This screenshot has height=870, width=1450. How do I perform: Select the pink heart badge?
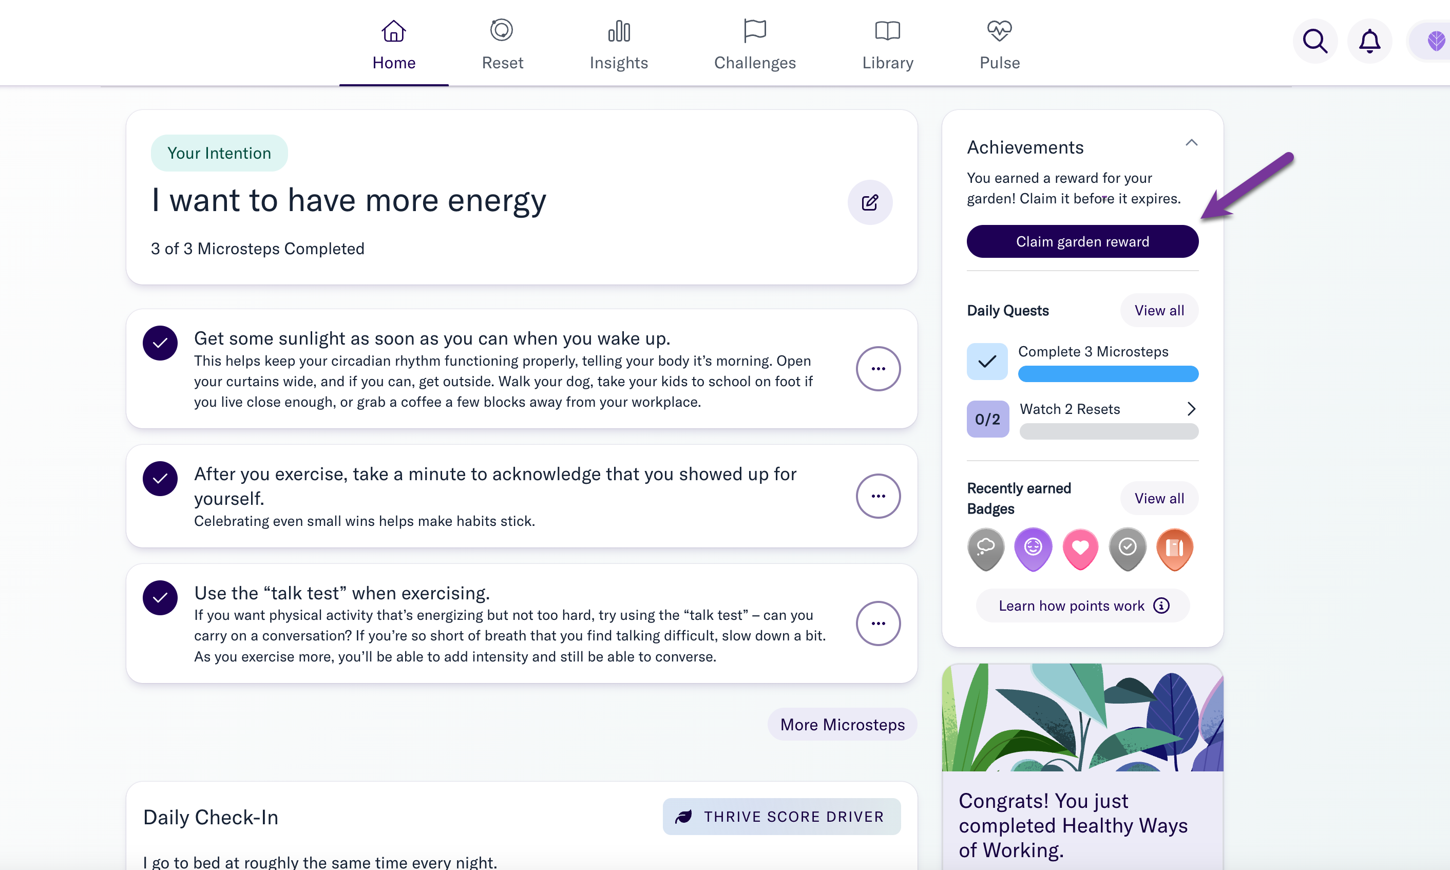[x=1080, y=549]
